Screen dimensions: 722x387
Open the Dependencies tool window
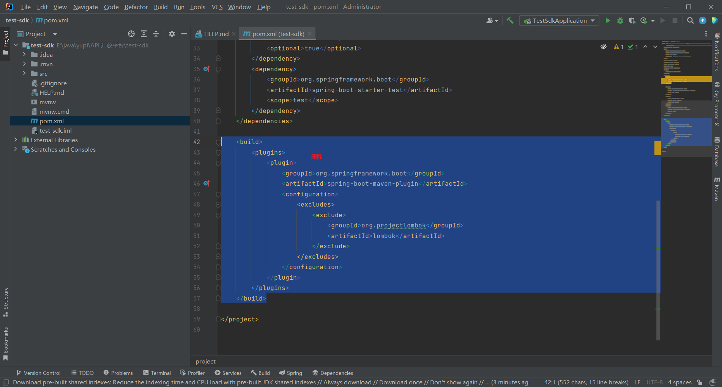click(333, 373)
